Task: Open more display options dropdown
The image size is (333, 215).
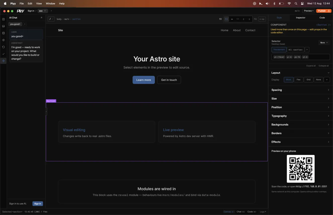Action: click(x=327, y=80)
